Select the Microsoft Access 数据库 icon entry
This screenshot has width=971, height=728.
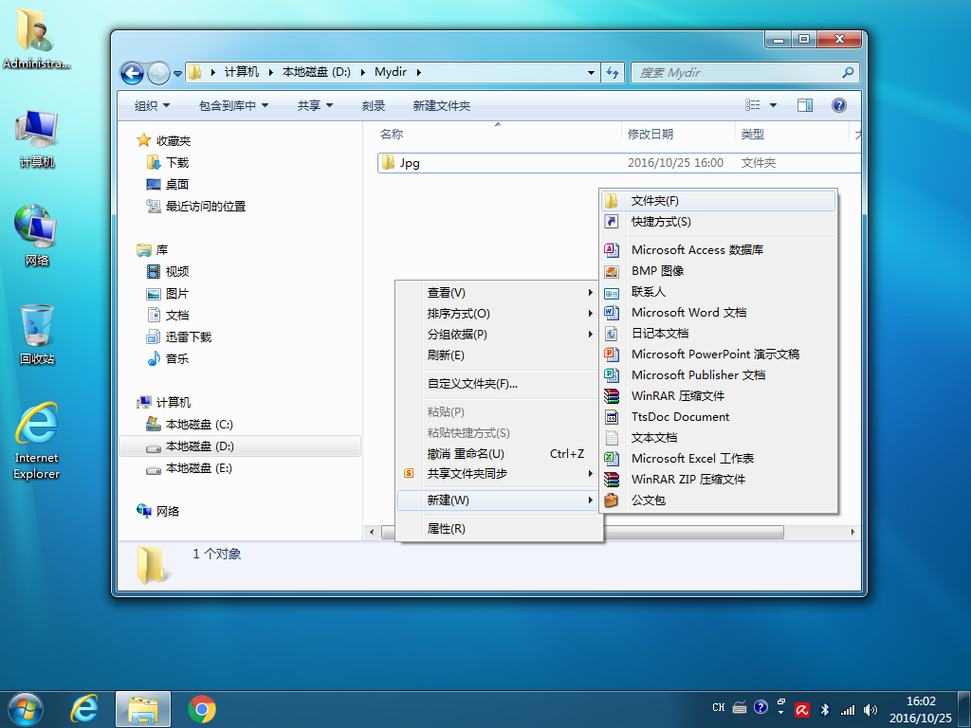point(719,250)
